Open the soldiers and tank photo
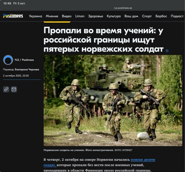The height and width of the screenshot is (172, 185). pos(113,100)
